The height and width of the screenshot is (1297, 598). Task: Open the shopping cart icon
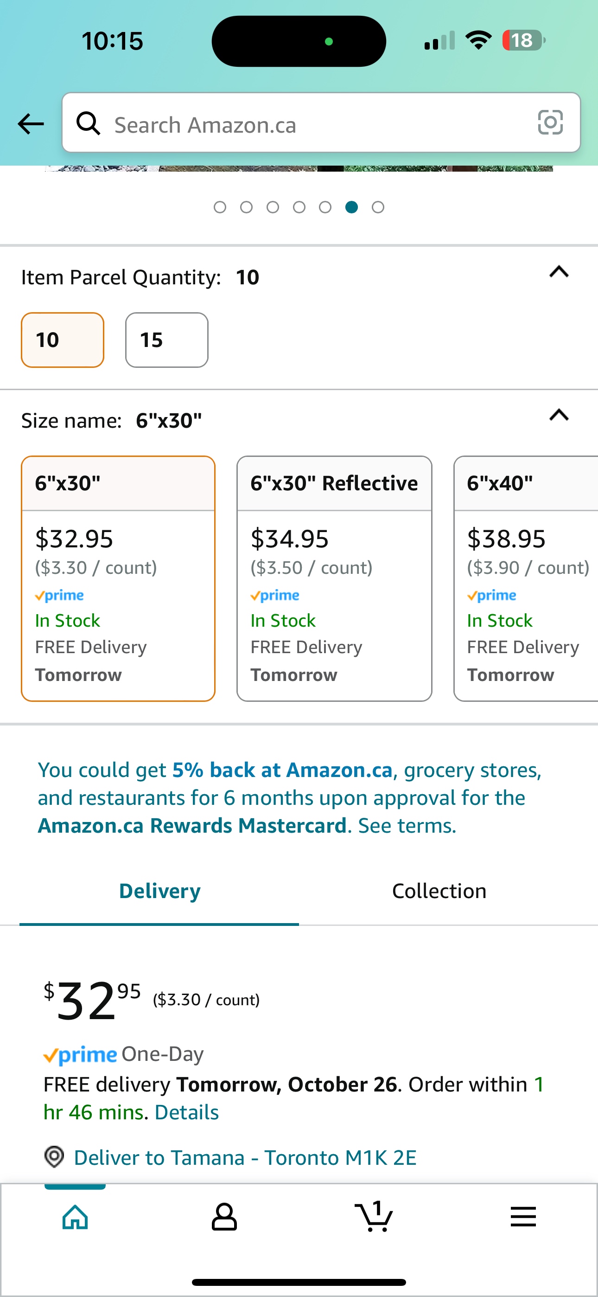(x=374, y=1216)
